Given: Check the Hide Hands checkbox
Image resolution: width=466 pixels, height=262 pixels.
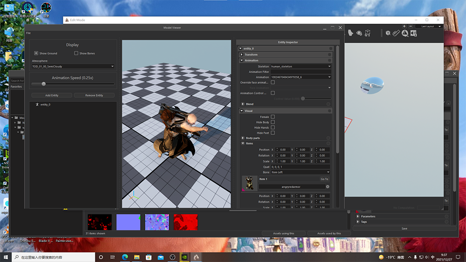Looking at the screenshot, I should click(273, 128).
